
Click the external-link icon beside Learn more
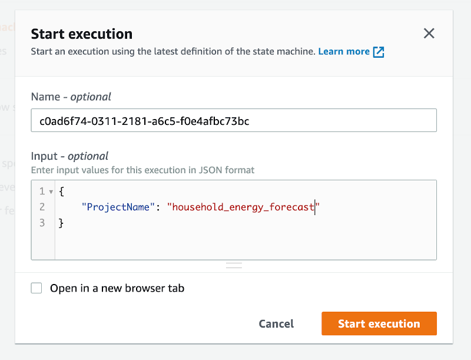click(x=379, y=51)
